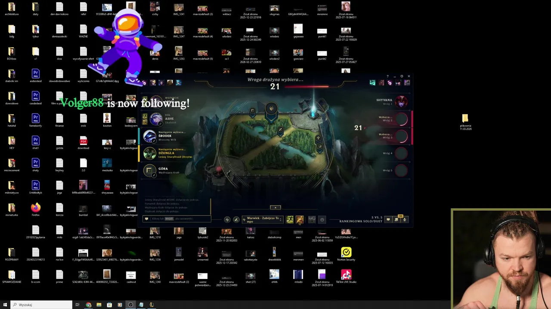The height and width of the screenshot is (309, 551).
Task: Open File Explorer from the taskbar
Action: (x=99, y=305)
